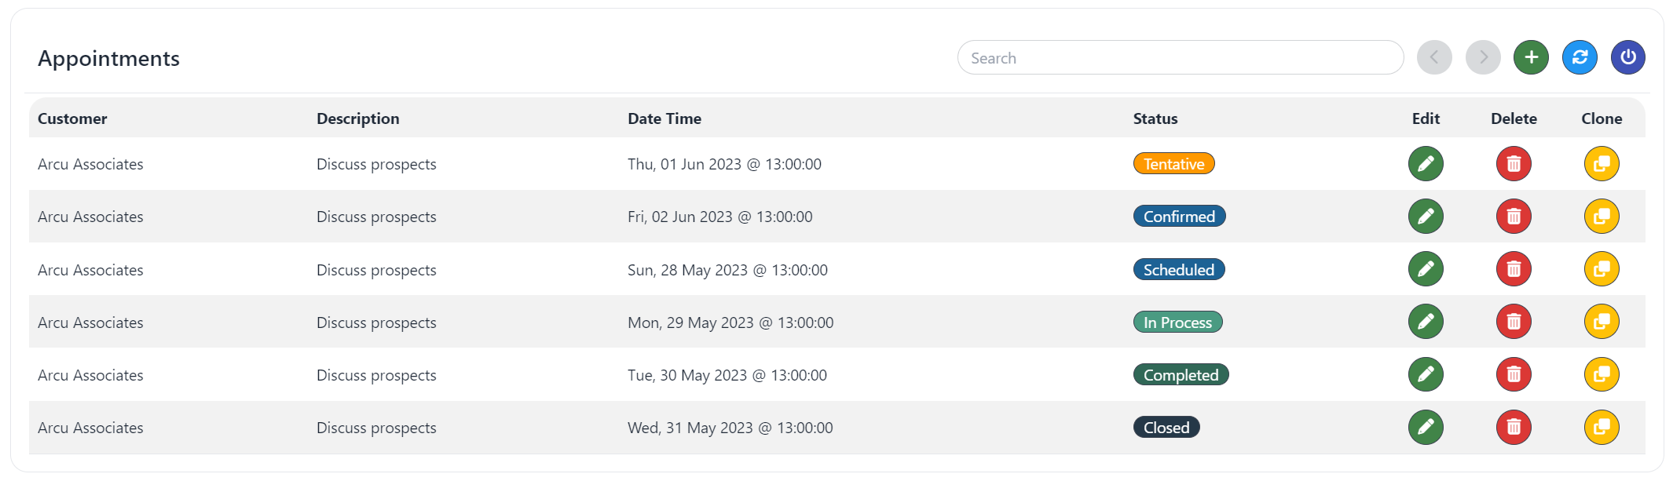Refresh the appointments list
The image size is (1673, 481).
coord(1580,57)
